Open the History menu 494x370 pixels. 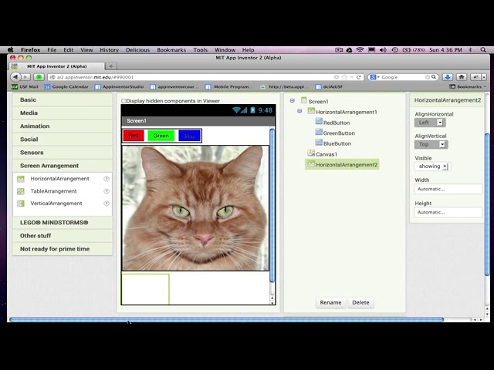pos(110,49)
